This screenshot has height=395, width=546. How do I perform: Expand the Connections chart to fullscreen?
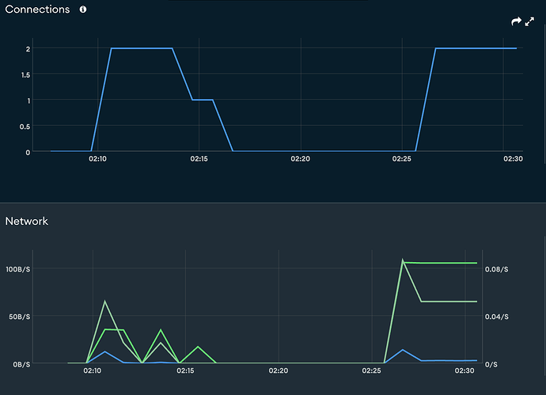[x=530, y=22]
